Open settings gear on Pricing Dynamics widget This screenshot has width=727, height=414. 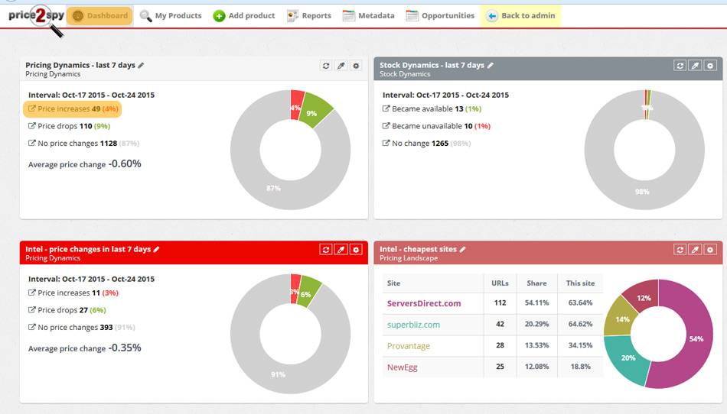(x=356, y=66)
